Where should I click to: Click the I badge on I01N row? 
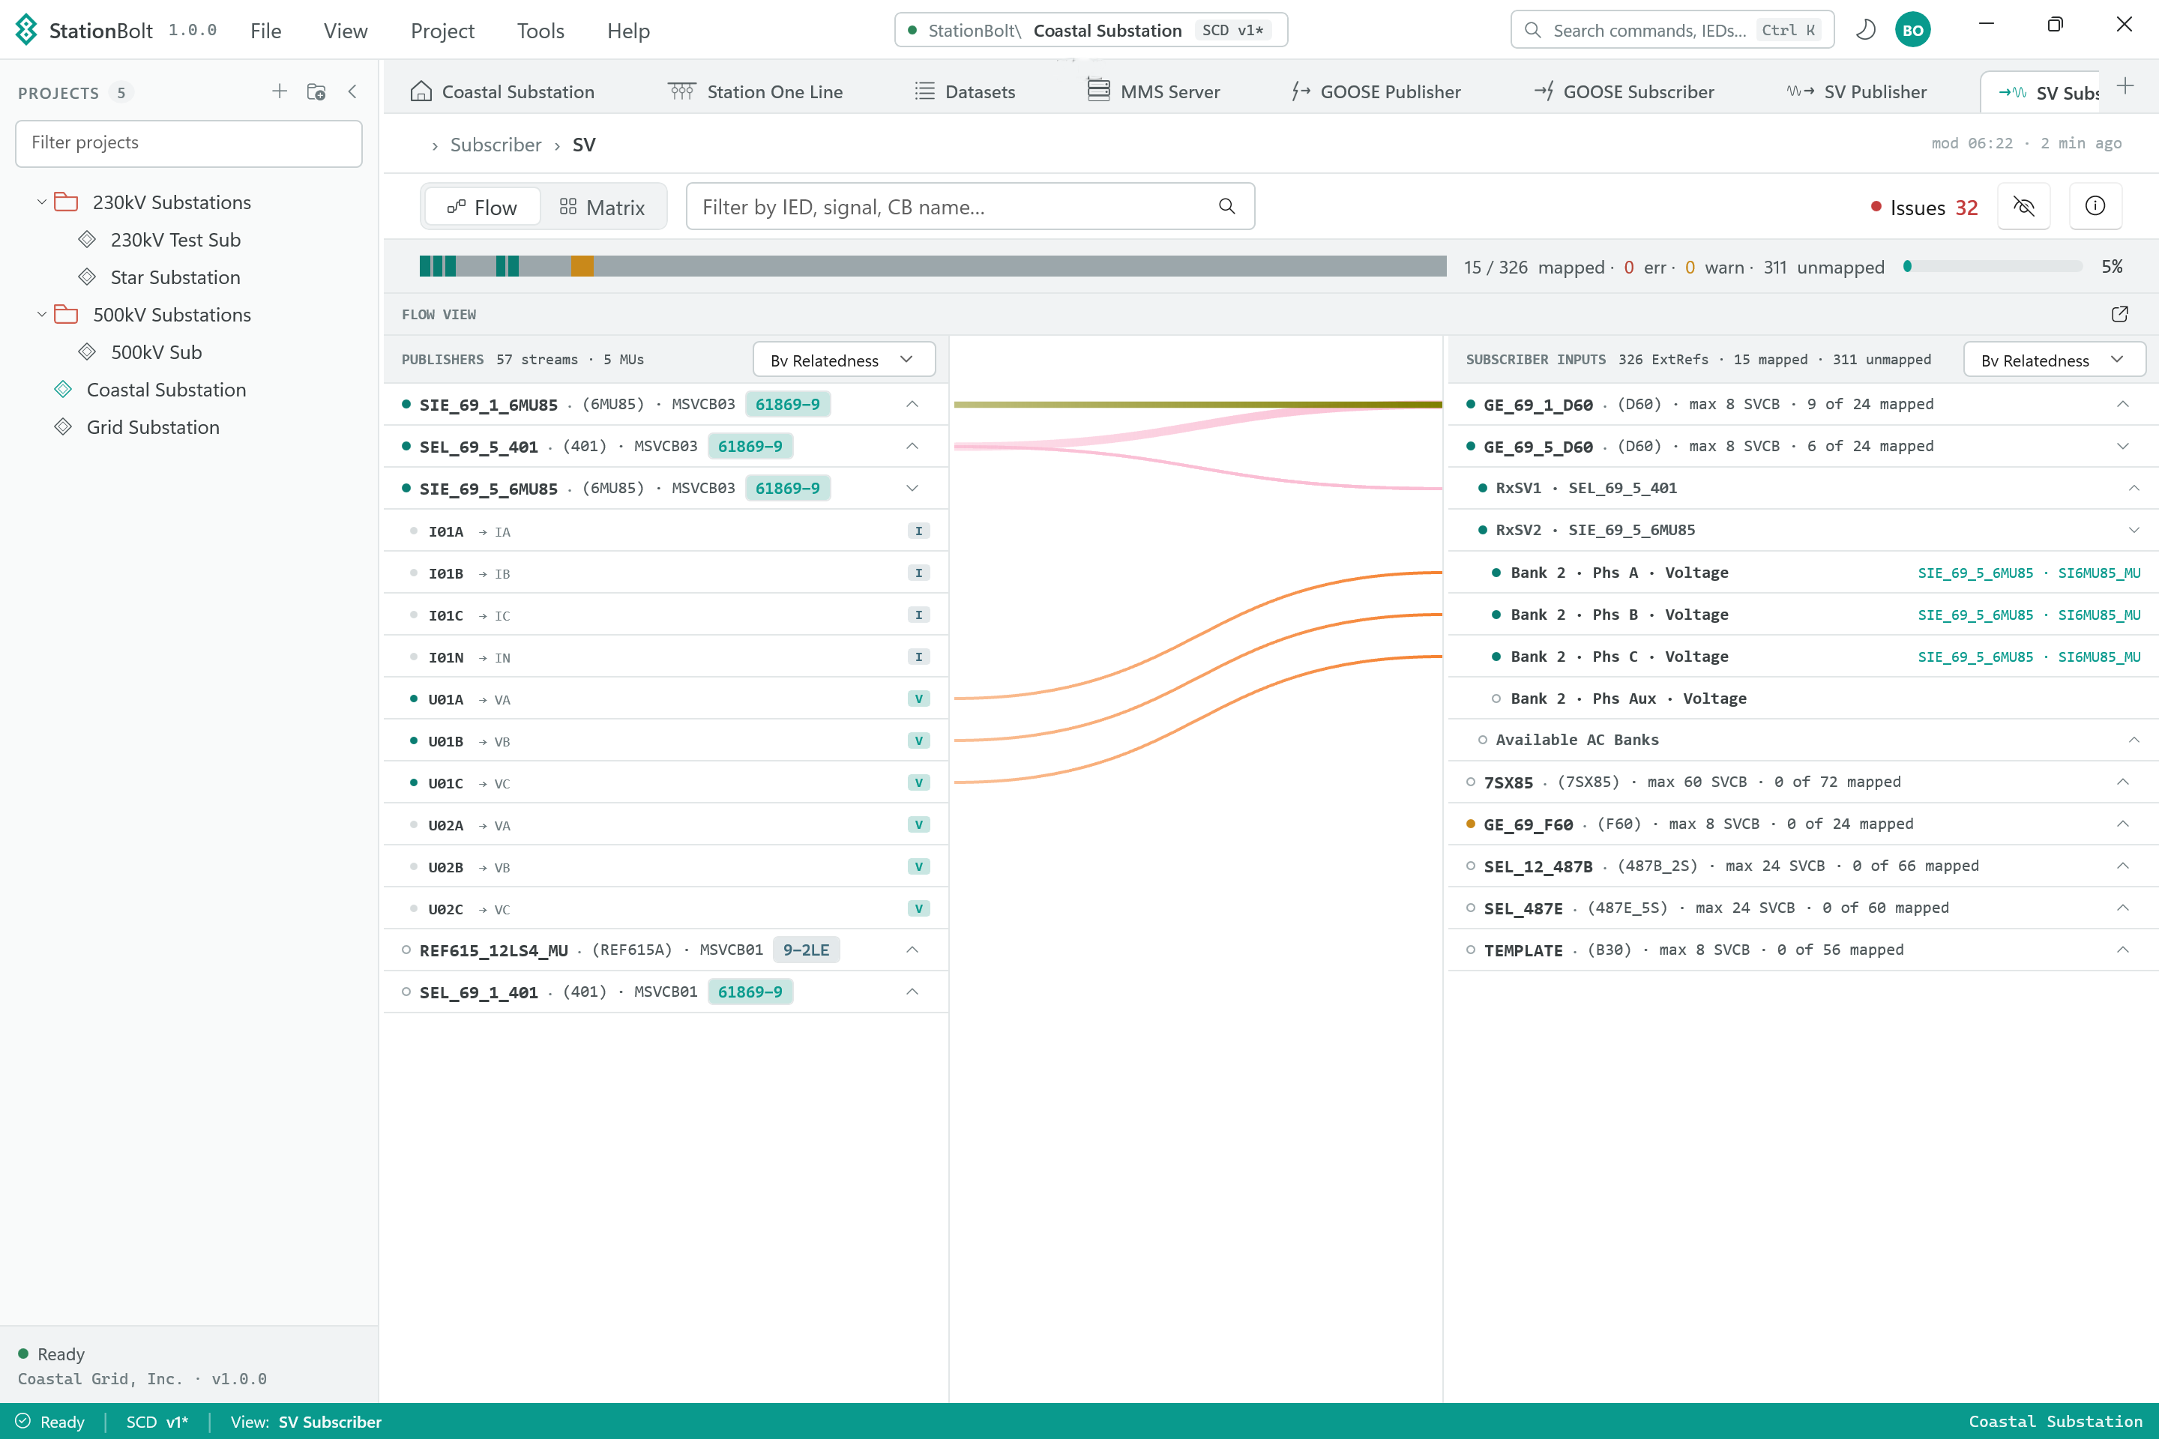point(919,657)
